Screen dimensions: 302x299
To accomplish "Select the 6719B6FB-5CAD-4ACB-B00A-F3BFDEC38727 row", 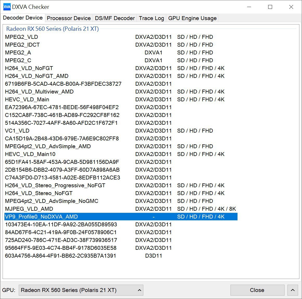I will pyautogui.click(x=121, y=84).
